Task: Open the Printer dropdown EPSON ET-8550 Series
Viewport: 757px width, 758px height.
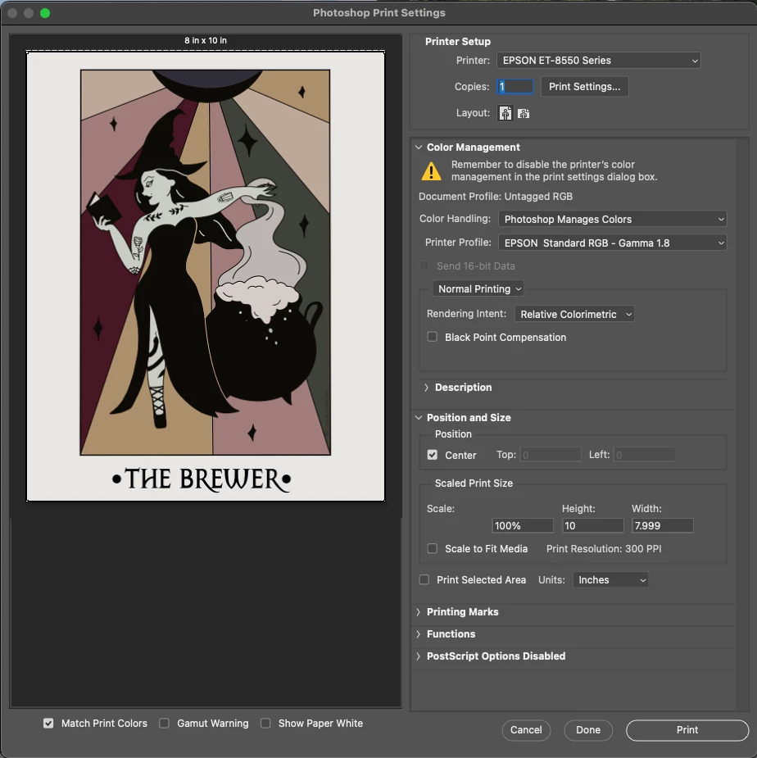Action: point(598,61)
